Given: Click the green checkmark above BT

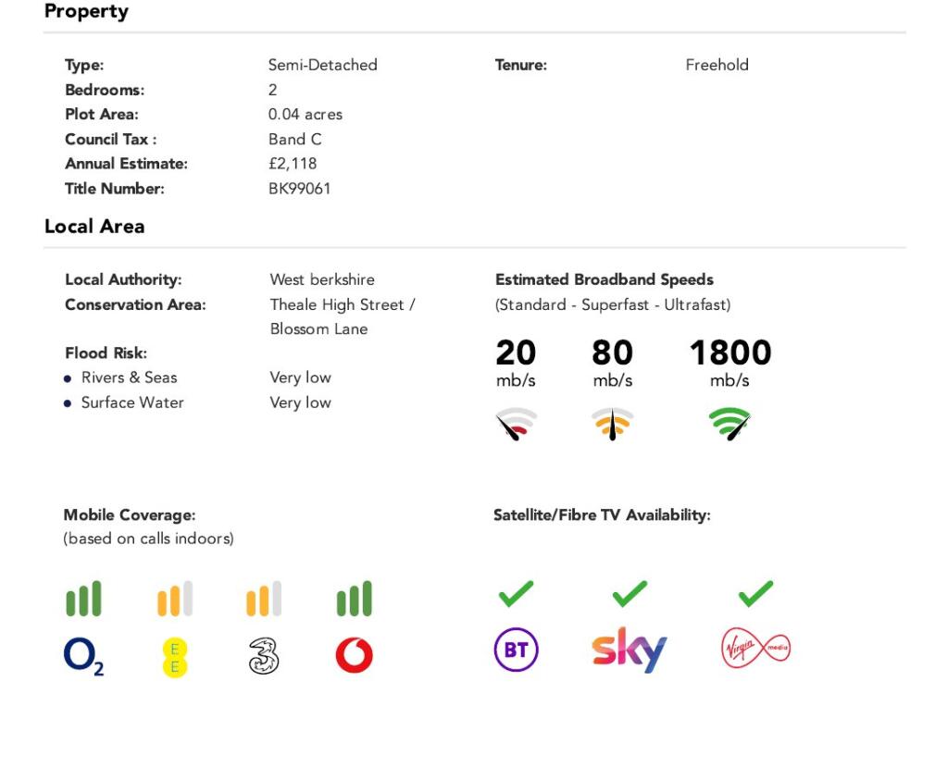Looking at the screenshot, I should (516, 594).
